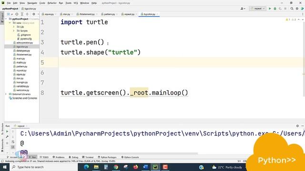Open Project panel options gear

34,14
